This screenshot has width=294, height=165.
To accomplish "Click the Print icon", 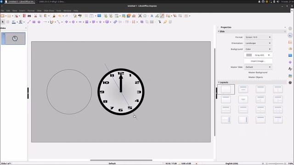I will [29, 16].
